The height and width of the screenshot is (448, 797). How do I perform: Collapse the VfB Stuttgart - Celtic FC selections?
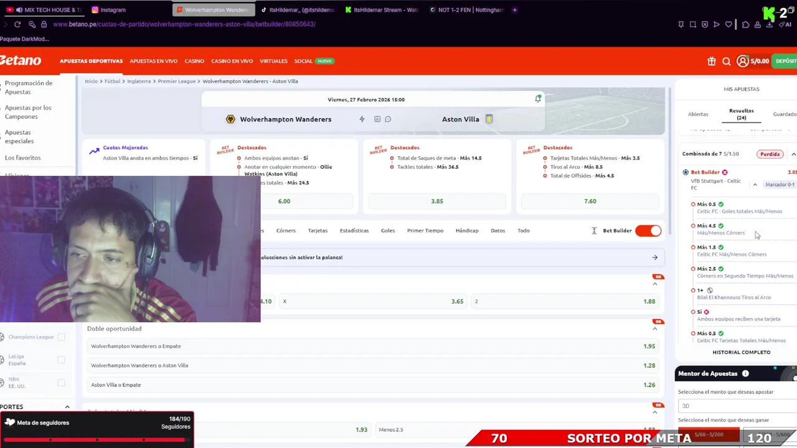[755, 185]
